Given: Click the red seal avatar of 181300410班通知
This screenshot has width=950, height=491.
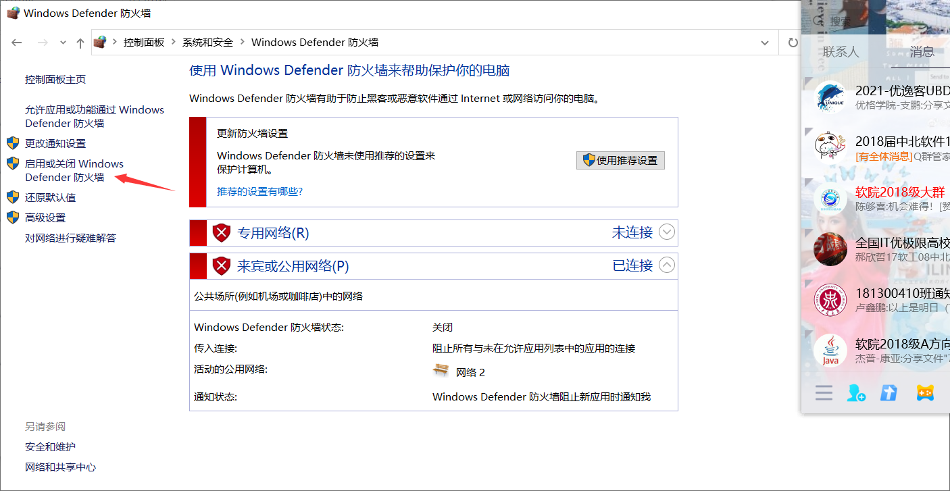Looking at the screenshot, I should pos(830,300).
